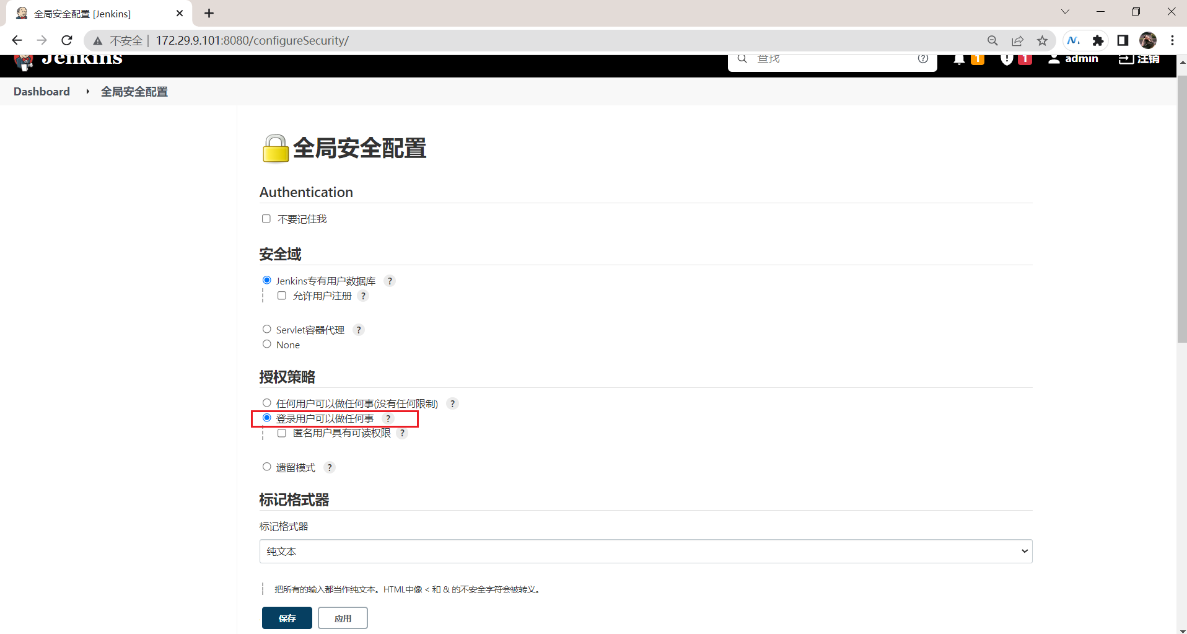Tick the 允许用户注册 checkbox
This screenshot has width=1187, height=634.
(x=282, y=296)
